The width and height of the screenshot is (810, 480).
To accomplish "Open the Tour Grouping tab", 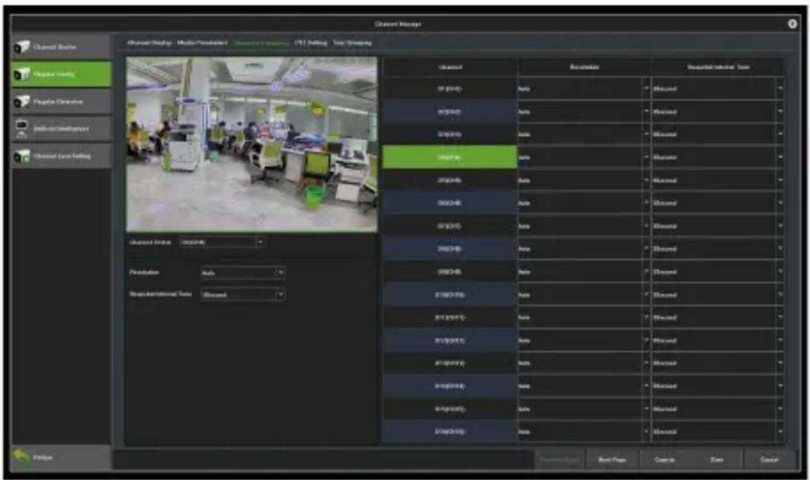I will [x=352, y=43].
